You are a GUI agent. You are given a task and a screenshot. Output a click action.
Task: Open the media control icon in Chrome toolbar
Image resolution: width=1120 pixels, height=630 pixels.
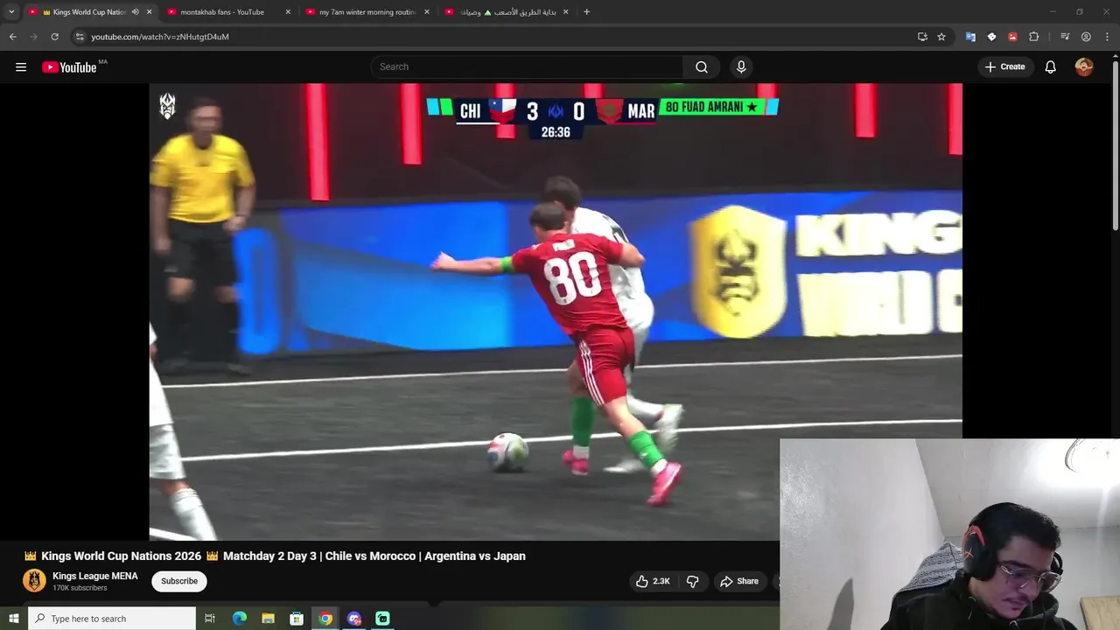1065,37
